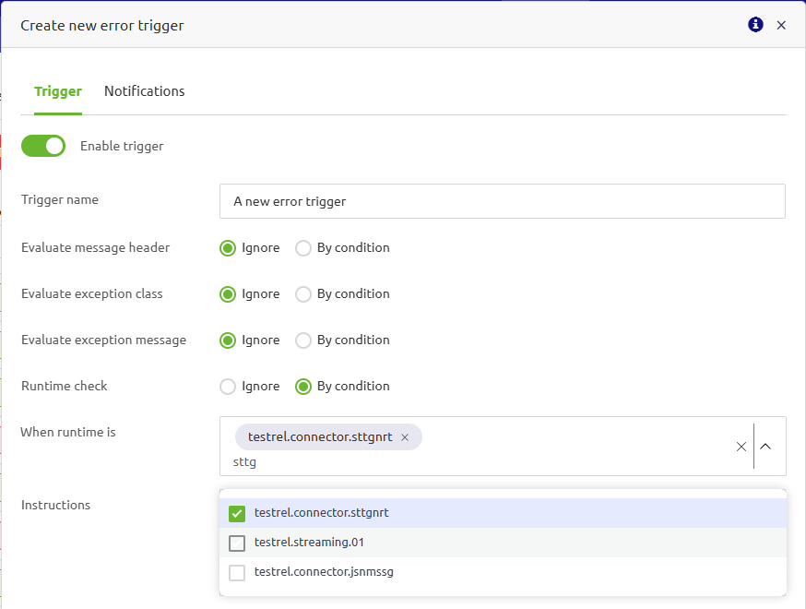Click the runtime search text 'sttg'
Image resolution: width=806 pixels, height=609 pixels.
point(245,461)
